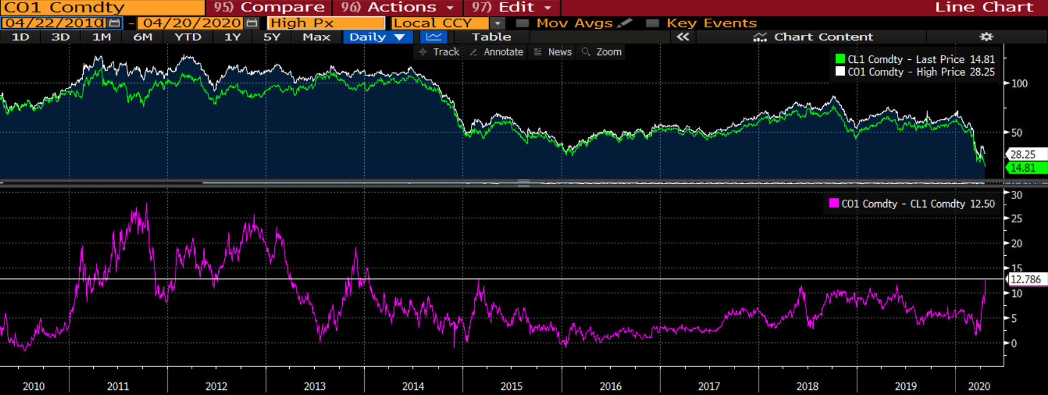1048x395 pixels.
Task: Click the 100 y-axis label
Action: 1019,83
